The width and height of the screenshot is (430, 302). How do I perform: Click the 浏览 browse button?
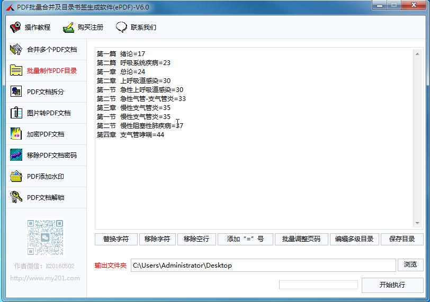(410, 264)
